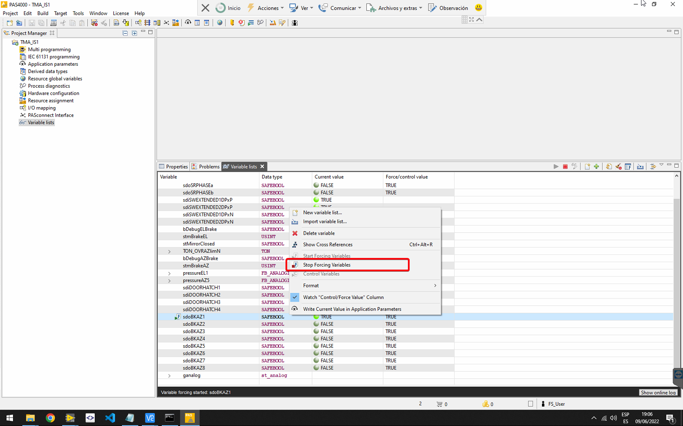The height and width of the screenshot is (426, 683).
Task: Open the License menu
Action: pyautogui.click(x=121, y=13)
